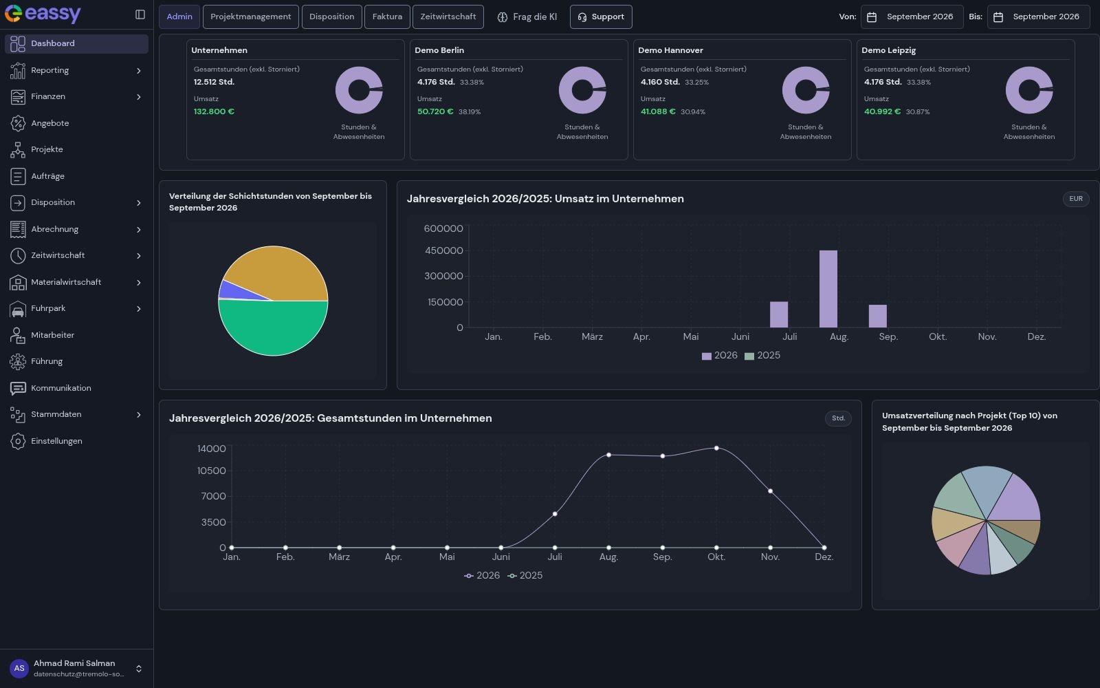Click the Mitarbeiter person icon
This screenshot has width=1100, height=688.
18,335
